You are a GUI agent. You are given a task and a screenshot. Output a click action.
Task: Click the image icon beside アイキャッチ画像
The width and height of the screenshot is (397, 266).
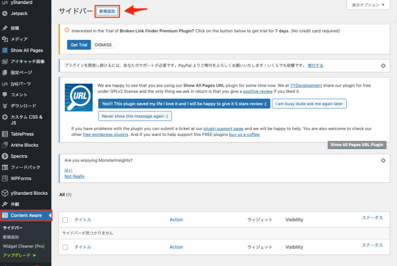(5, 62)
